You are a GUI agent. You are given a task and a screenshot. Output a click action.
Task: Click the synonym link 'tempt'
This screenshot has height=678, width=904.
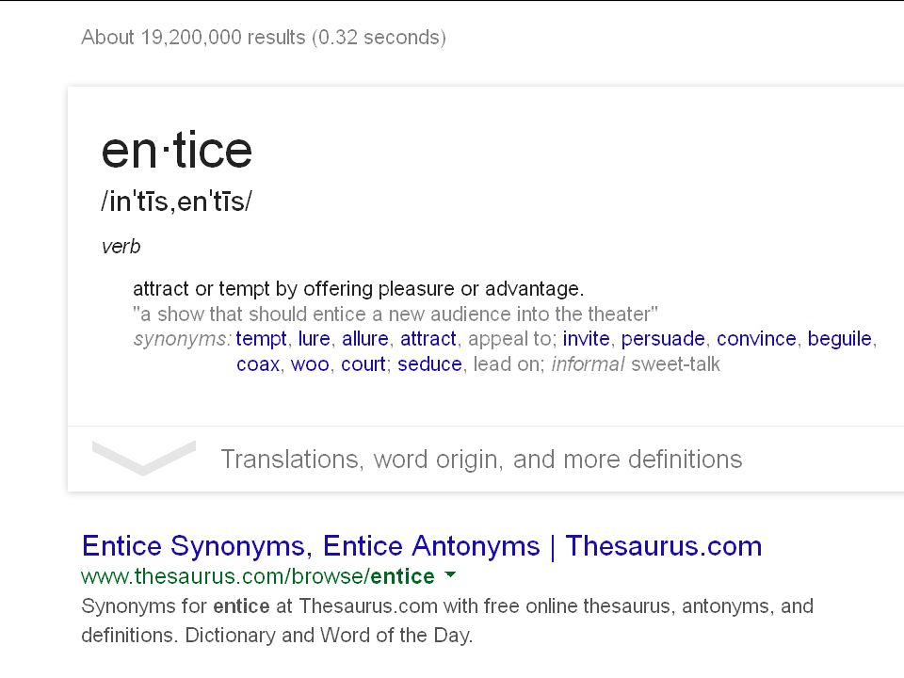coord(261,338)
